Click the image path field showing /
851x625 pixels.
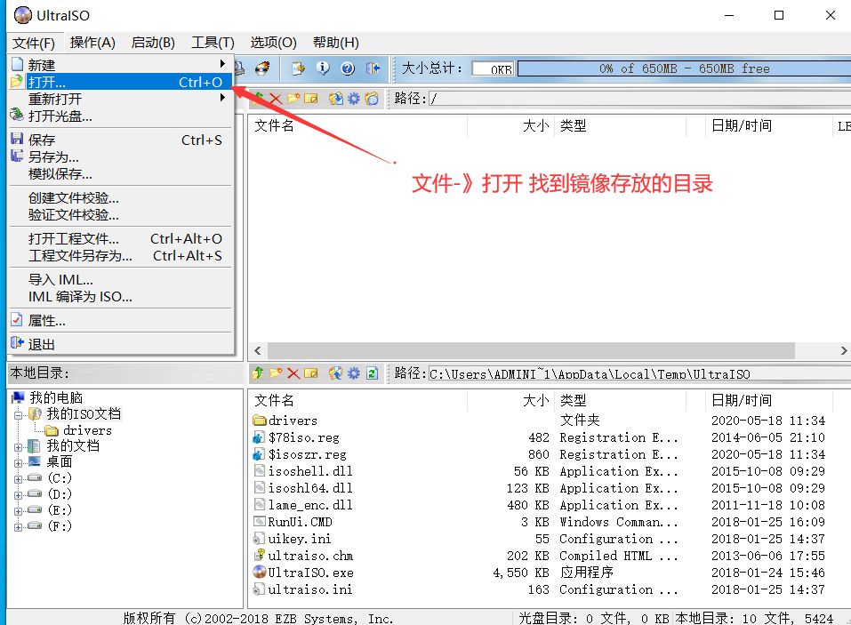(x=640, y=99)
